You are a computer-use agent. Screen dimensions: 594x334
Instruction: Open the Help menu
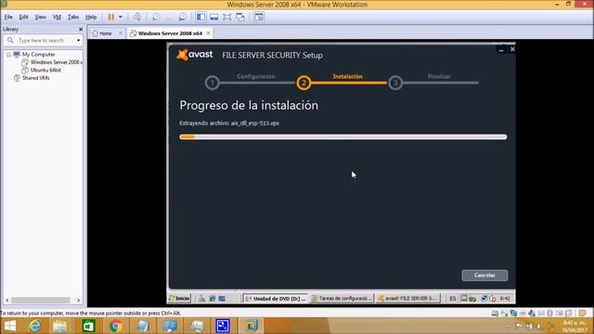pyautogui.click(x=91, y=17)
